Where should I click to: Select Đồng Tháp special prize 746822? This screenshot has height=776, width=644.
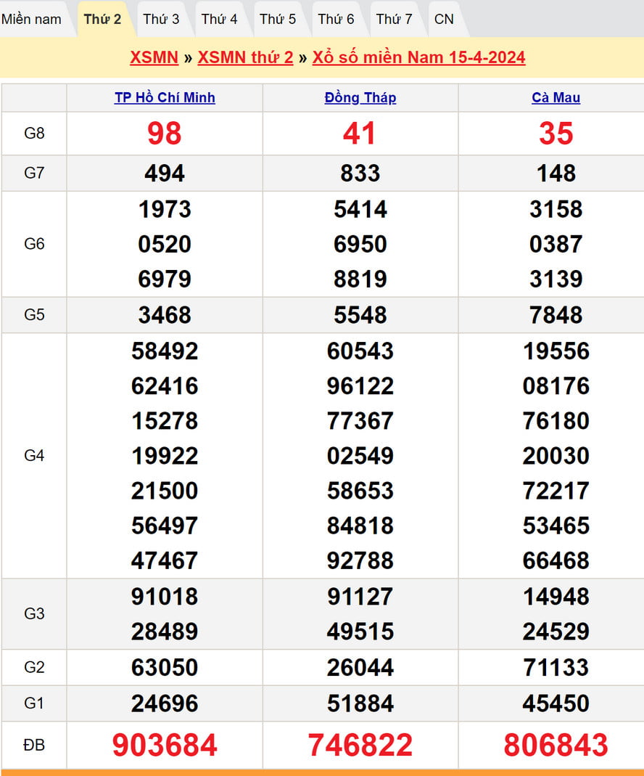pyautogui.click(x=360, y=745)
